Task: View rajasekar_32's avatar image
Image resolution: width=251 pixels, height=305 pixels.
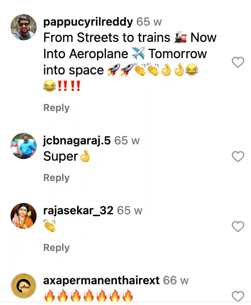Action: (x=24, y=216)
